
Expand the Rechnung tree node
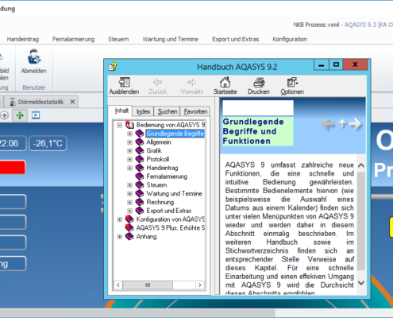[x=129, y=202]
